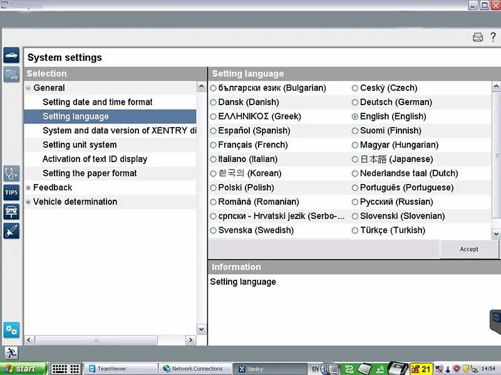Click language list scroll up arrow
Screen dimensions: 501x375
[496, 86]
